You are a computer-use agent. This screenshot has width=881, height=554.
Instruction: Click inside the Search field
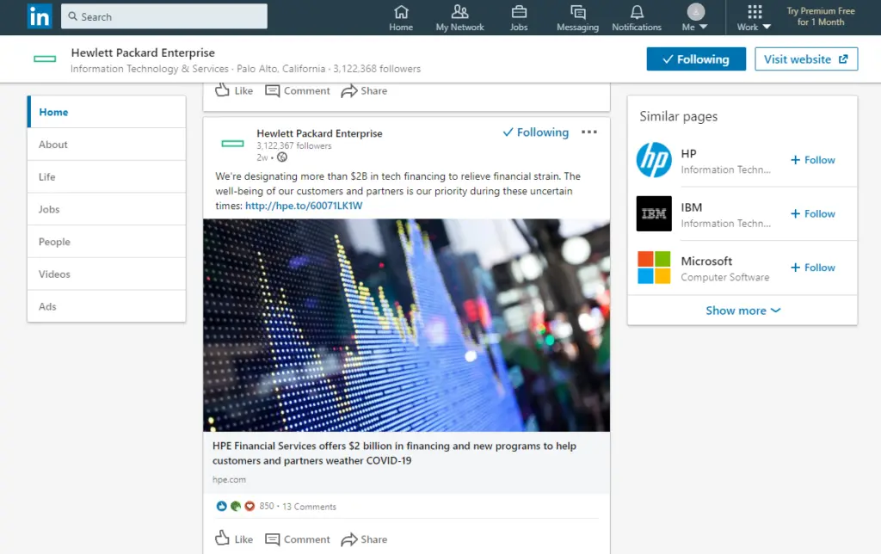pos(163,16)
